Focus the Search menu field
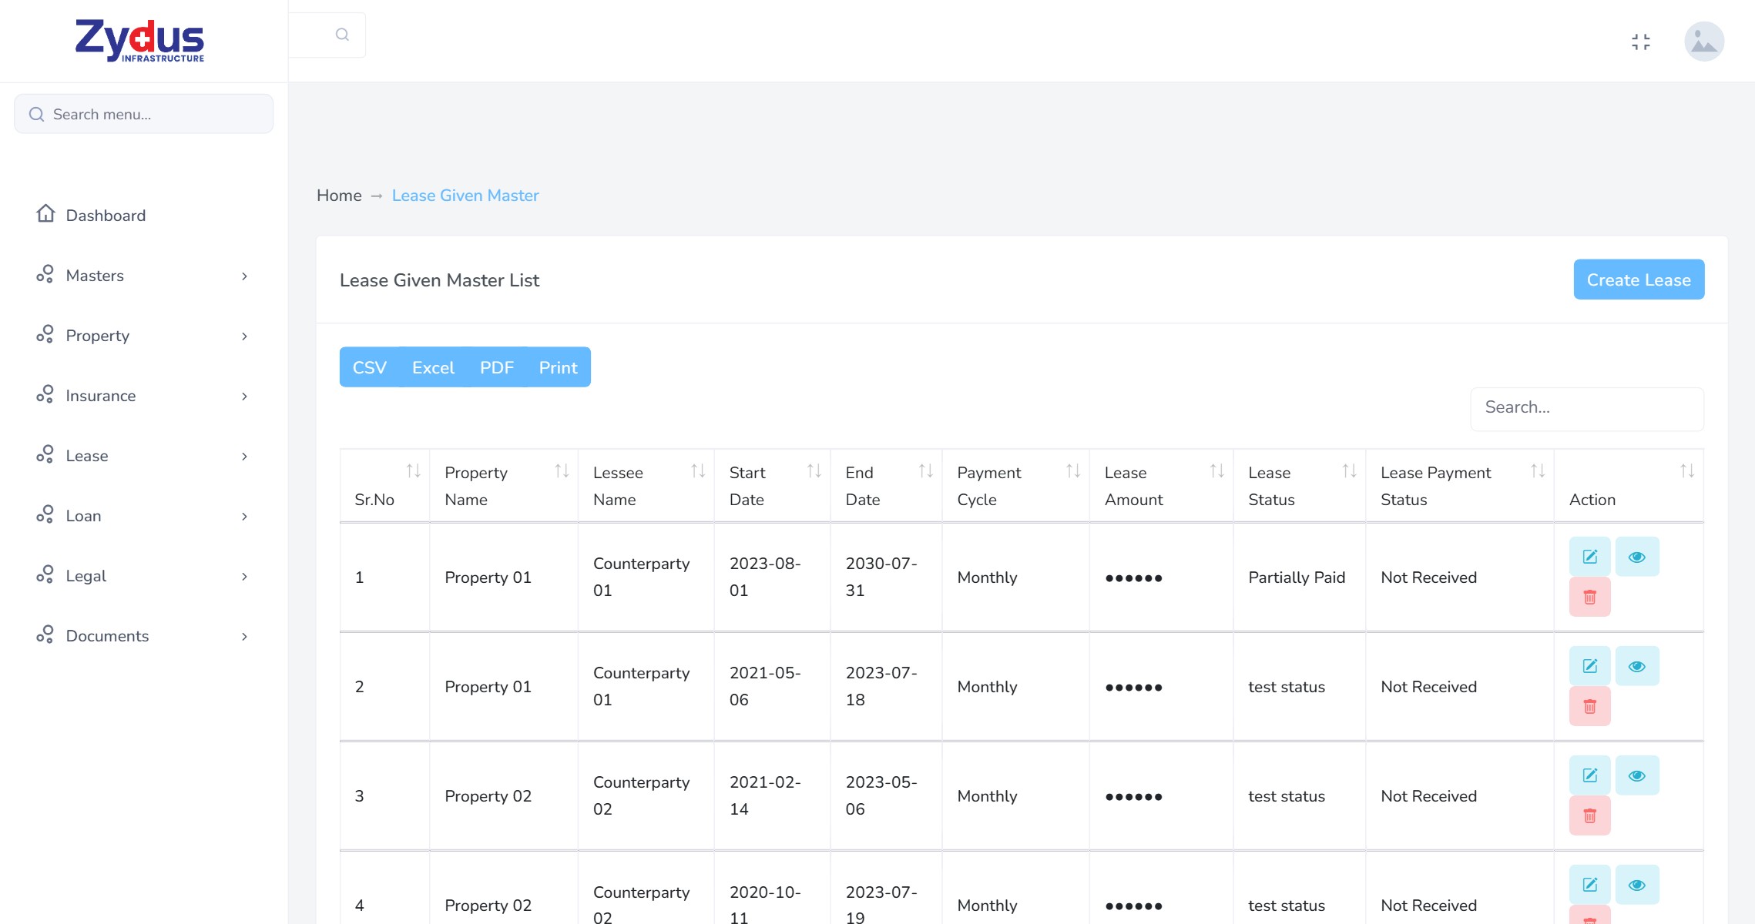The height and width of the screenshot is (924, 1755). click(143, 114)
